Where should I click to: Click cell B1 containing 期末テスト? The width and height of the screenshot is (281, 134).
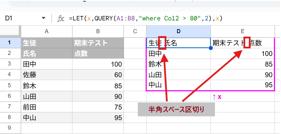[x=98, y=43]
